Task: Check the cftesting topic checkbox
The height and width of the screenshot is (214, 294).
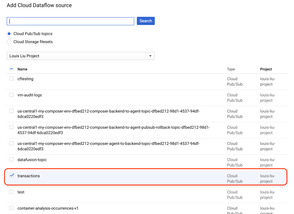Action: coord(11,79)
